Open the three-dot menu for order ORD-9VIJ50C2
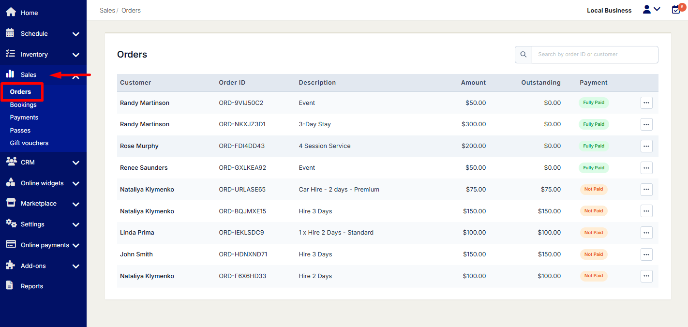 point(646,103)
